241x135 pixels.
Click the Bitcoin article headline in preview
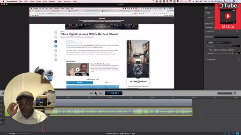89,34
